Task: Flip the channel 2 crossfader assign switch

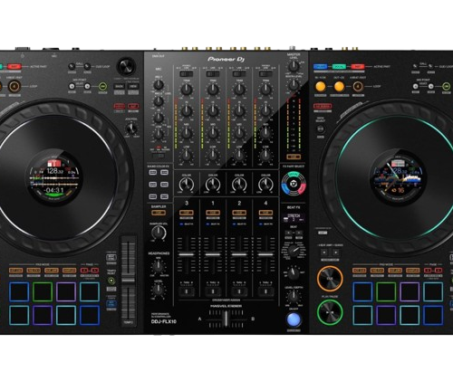Action: [239, 291]
